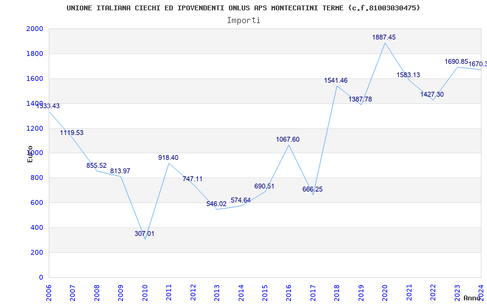Viewport: 487px width, 304px height.
Task: Click the 1690.85 data label
Action: [456, 62]
